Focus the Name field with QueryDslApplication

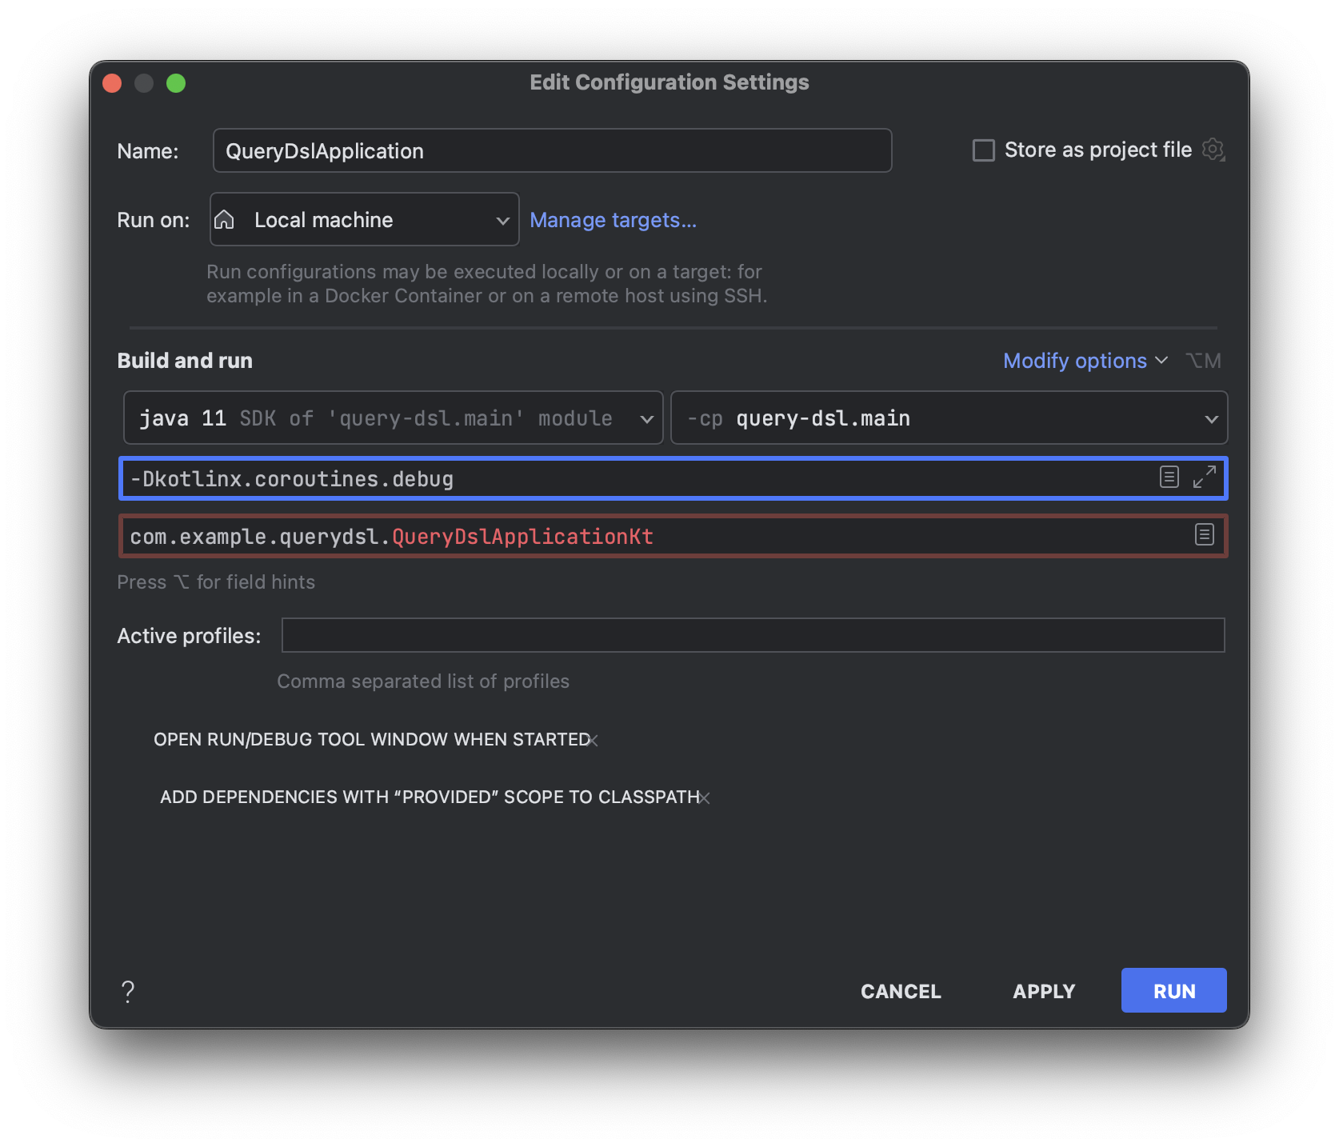pos(552,150)
